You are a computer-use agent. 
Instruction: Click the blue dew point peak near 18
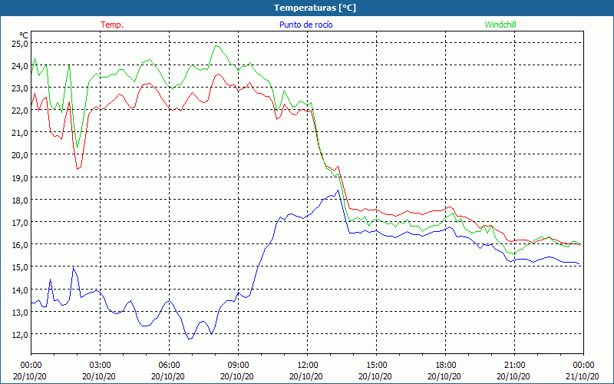coord(338,190)
